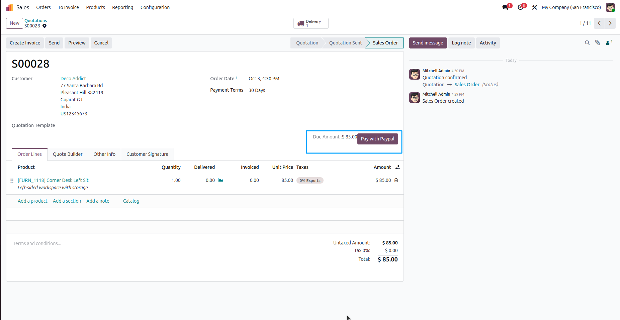Open the activities clock icon
Image resolution: width=620 pixels, height=320 pixels.
click(x=520, y=7)
